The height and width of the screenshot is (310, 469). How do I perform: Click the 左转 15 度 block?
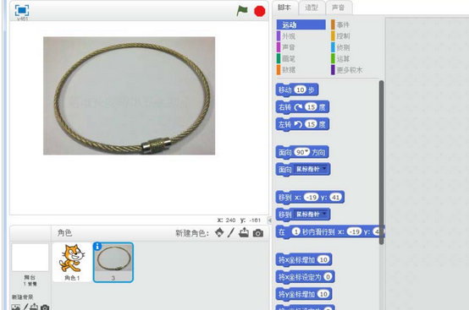(x=302, y=124)
